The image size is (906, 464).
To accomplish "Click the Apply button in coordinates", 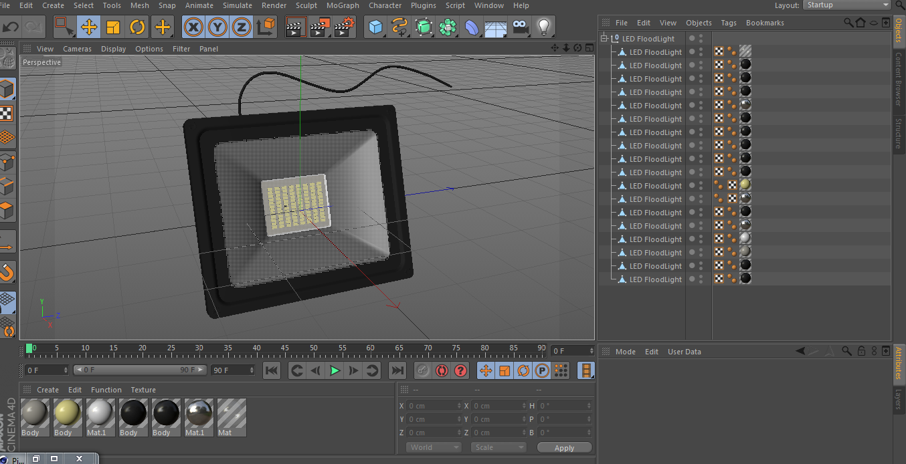I will pyautogui.click(x=564, y=448).
